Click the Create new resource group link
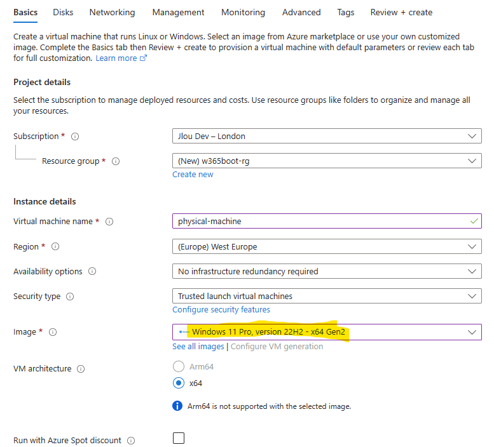494x447 pixels. [193, 175]
